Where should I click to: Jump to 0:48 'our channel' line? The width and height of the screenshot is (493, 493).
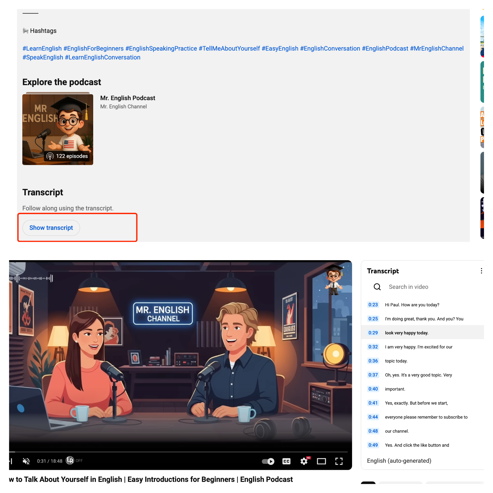pos(422,431)
